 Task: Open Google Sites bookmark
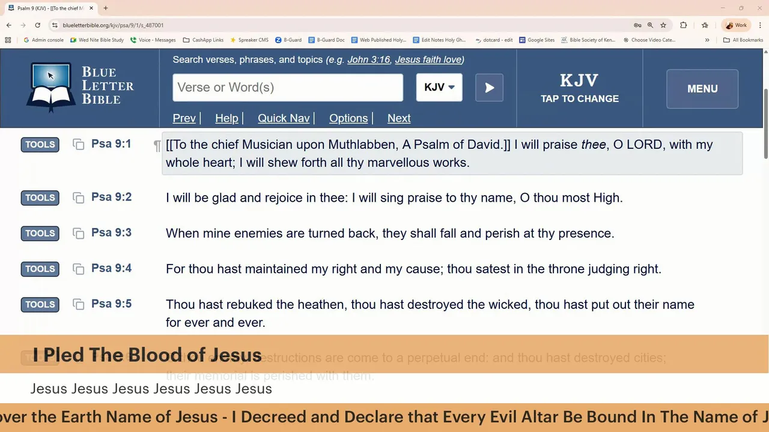(x=536, y=40)
